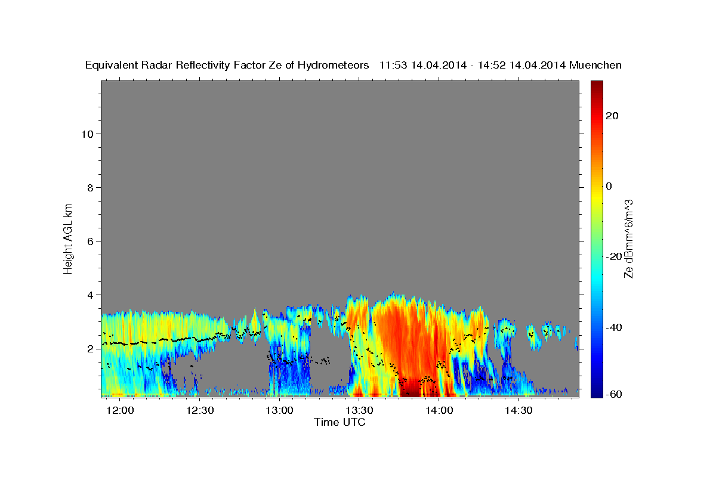
Task: Select the height axis label '8'
Action: (91, 187)
